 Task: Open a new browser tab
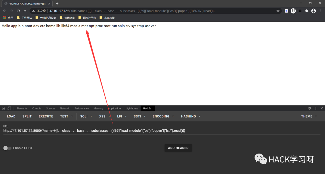click(x=57, y=4)
